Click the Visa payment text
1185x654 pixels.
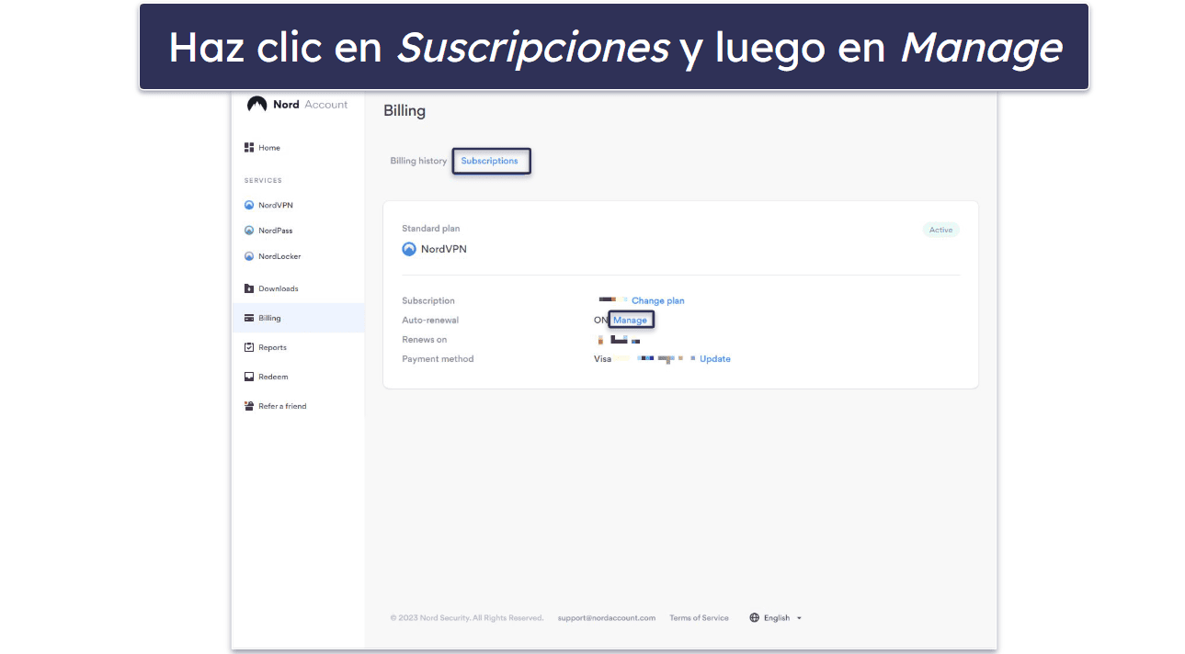pyautogui.click(x=603, y=359)
